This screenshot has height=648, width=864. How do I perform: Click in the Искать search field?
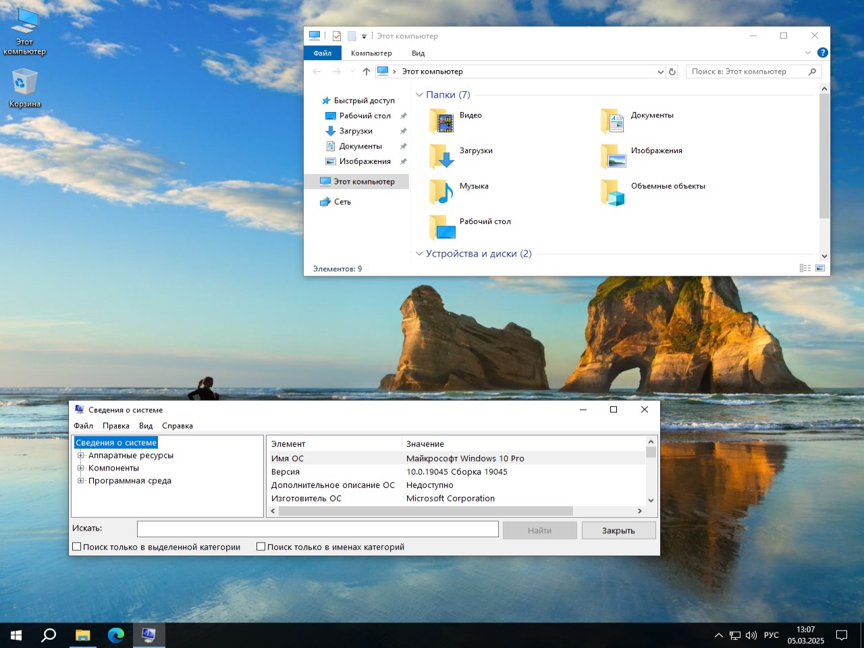318,529
